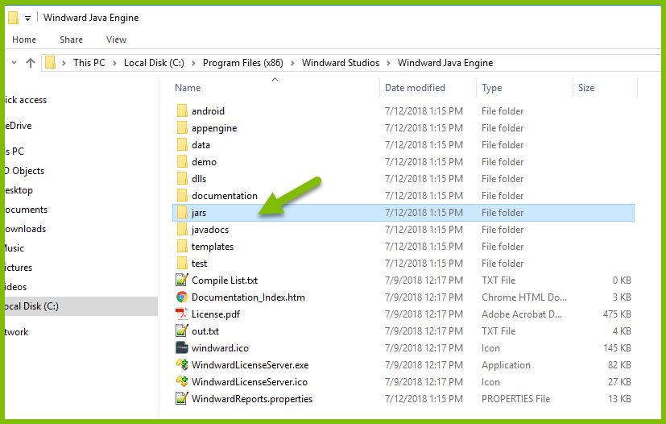Screen dimensions: 666x424
Task: Open the recent locations dropdown arrow
Action: click(14, 63)
